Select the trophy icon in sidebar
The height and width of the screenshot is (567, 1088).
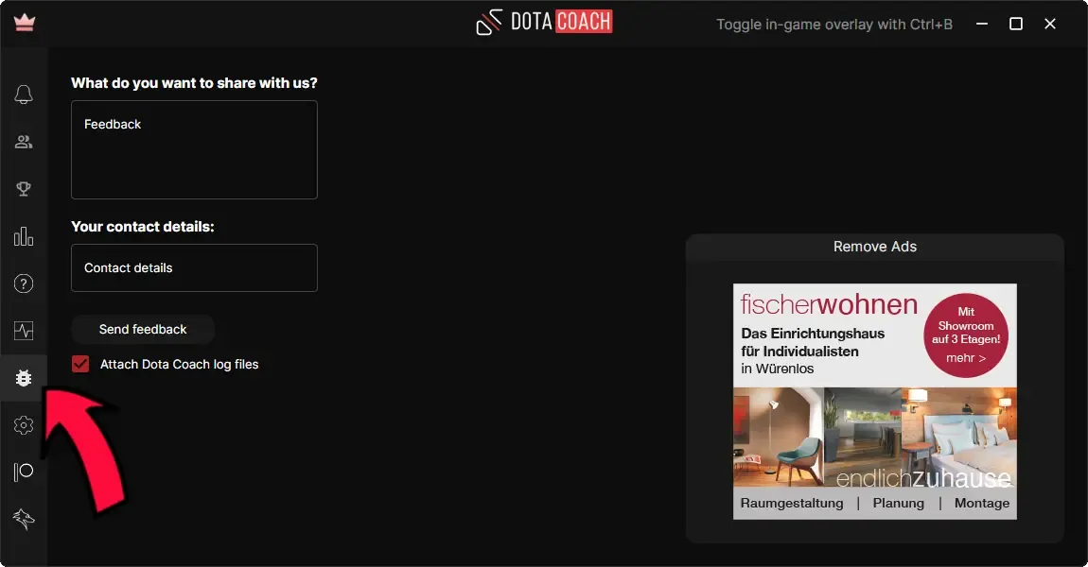[x=24, y=189]
